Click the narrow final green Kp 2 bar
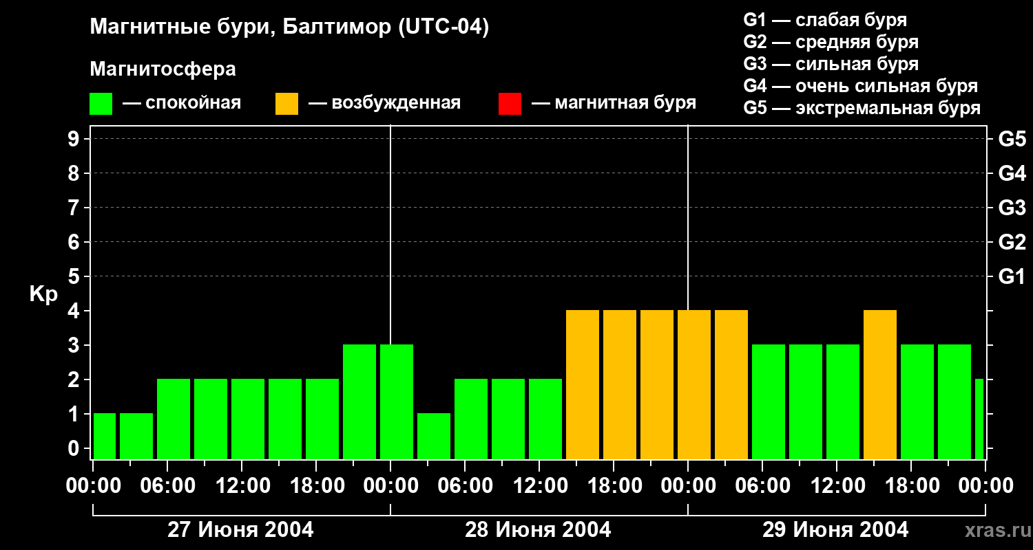This screenshot has width=1033, height=550. [x=979, y=419]
